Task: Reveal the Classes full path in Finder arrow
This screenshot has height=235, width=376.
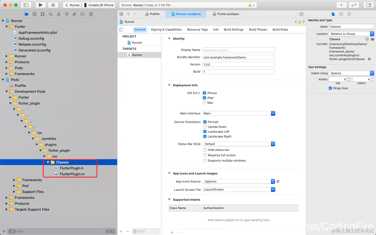Action: (369, 59)
